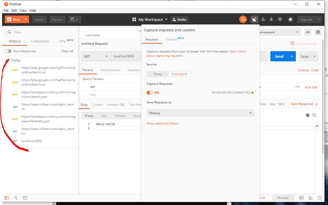This screenshot has height=205, width=328.
Task: Open the Launchpad tab
Action: coord(109,35)
